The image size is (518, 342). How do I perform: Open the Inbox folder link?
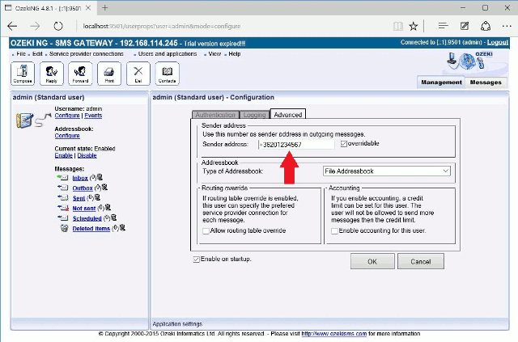tap(80, 178)
